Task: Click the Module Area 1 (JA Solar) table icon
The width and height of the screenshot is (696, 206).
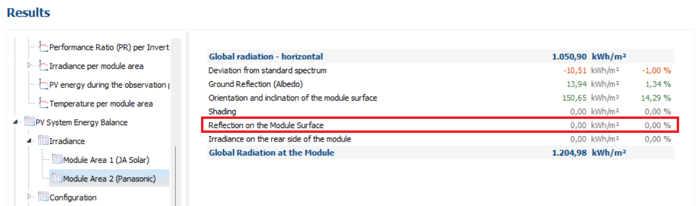Action: [57, 160]
